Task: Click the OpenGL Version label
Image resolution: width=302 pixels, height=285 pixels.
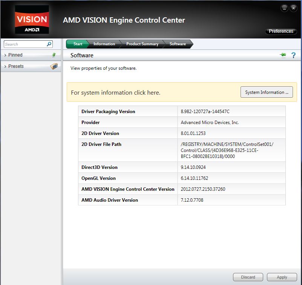Action: point(98,178)
